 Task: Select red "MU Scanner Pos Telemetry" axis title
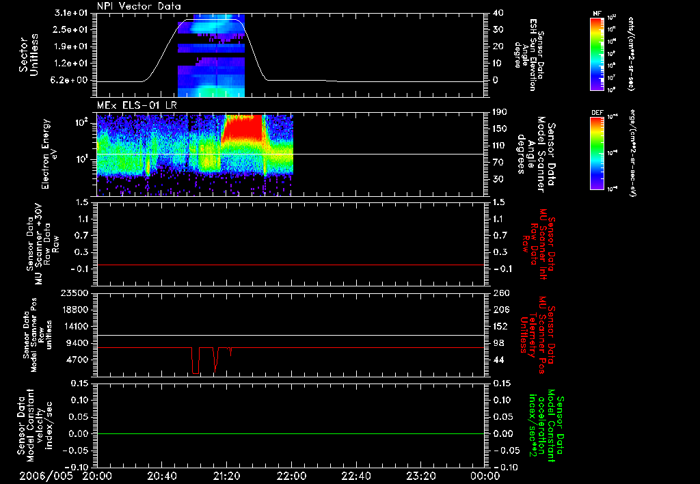click(x=538, y=335)
